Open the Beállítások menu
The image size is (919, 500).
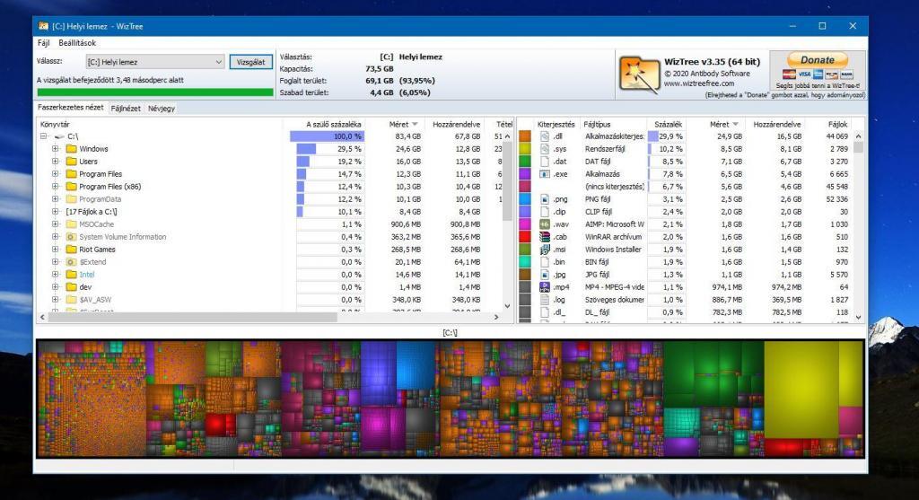point(77,42)
